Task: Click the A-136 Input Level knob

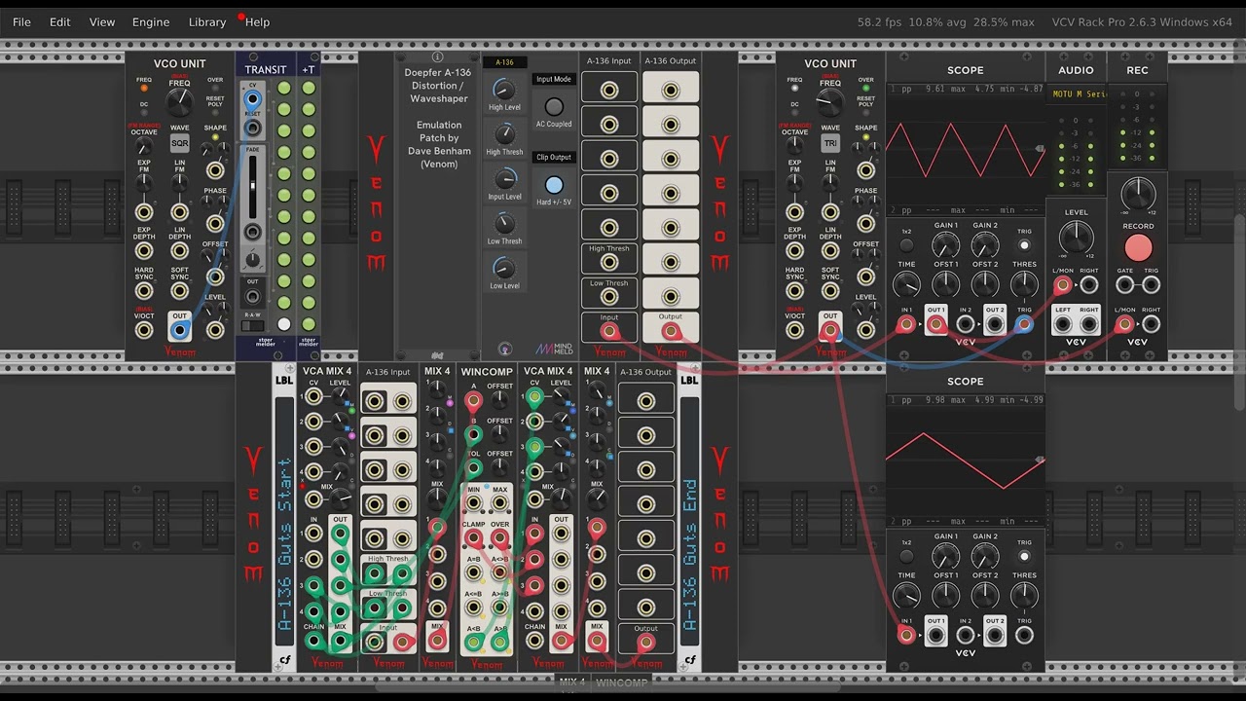Action: (504, 179)
